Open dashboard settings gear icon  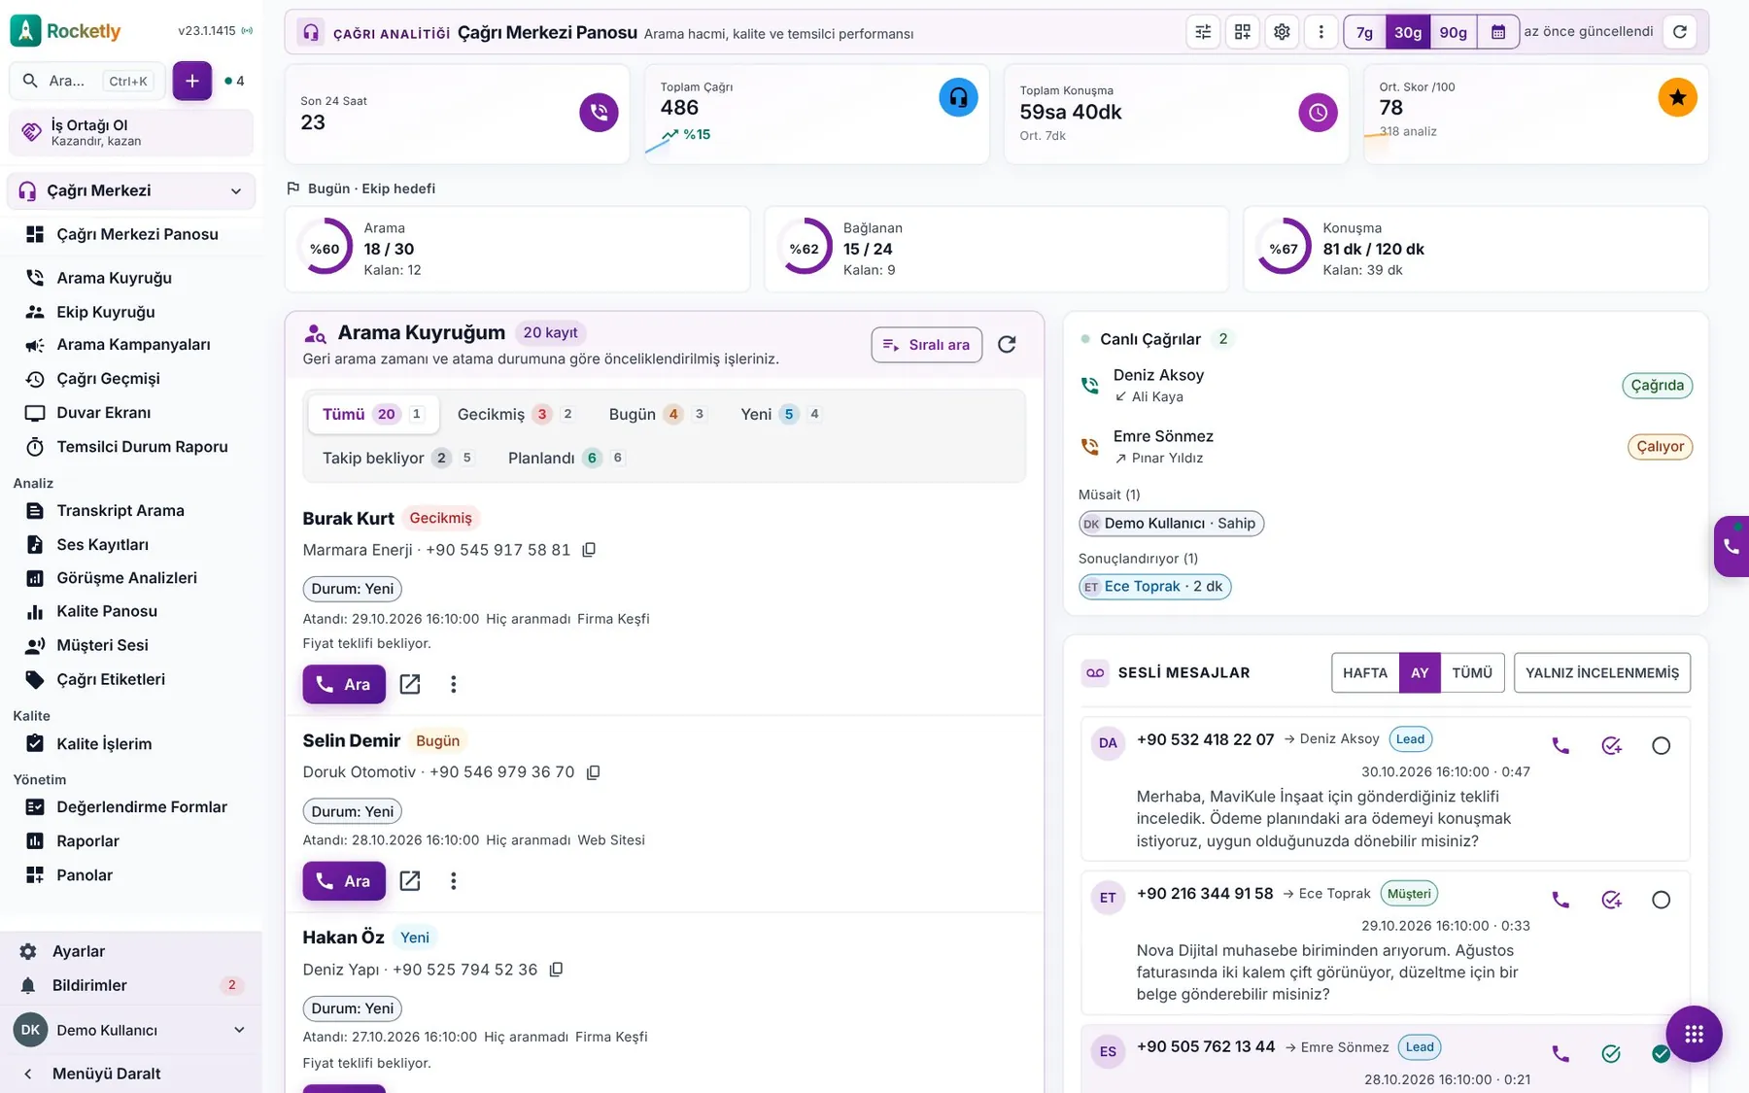1282,32
